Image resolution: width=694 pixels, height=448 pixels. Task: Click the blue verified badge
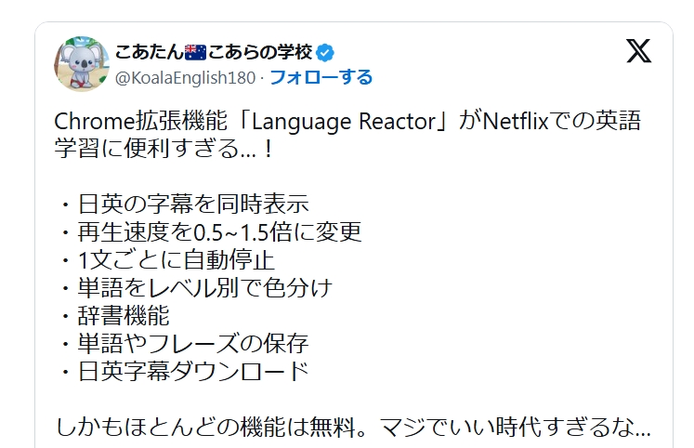(x=325, y=53)
